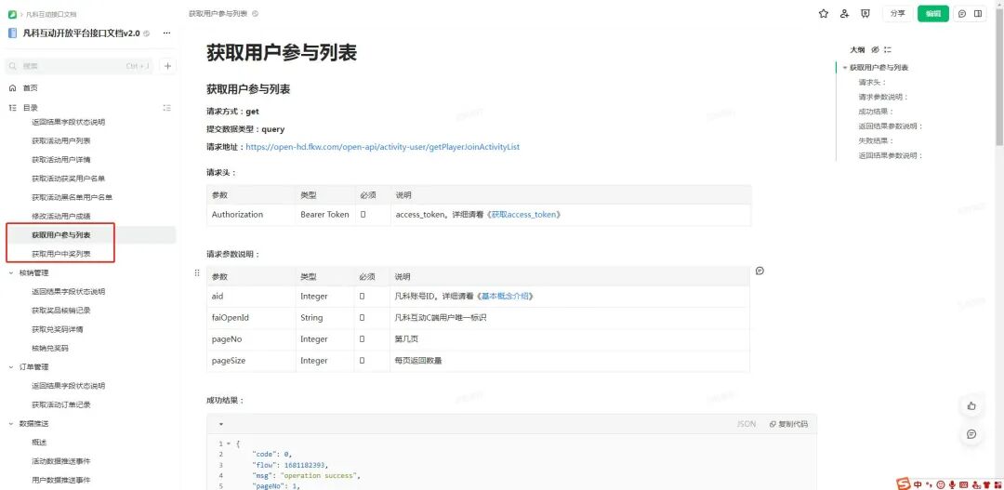The image size is (1004, 490).
Task: Hide outline using the eye-slash icon
Action: [876, 49]
